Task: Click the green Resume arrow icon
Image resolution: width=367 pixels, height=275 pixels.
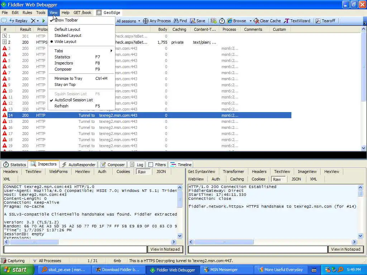Action: 44,21
